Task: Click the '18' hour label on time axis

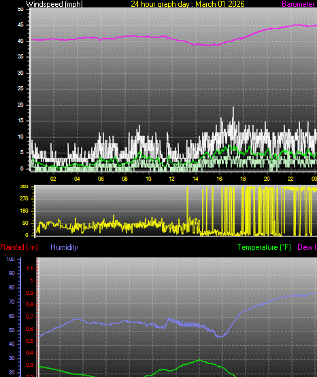Action: point(243,179)
